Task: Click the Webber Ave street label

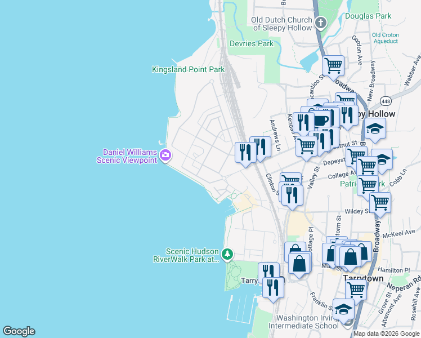Action: (413, 70)
